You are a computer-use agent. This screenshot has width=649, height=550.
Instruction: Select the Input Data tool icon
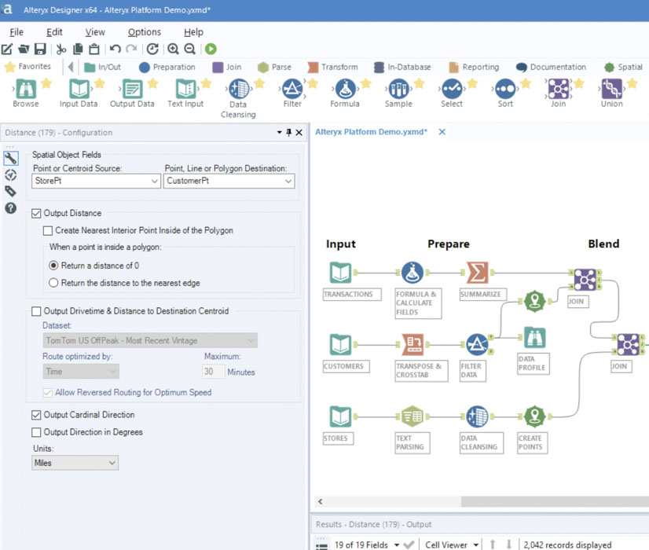(79, 89)
